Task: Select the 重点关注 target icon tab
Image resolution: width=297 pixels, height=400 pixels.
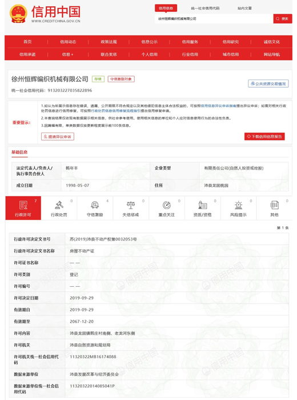Action: pos(166,208)
